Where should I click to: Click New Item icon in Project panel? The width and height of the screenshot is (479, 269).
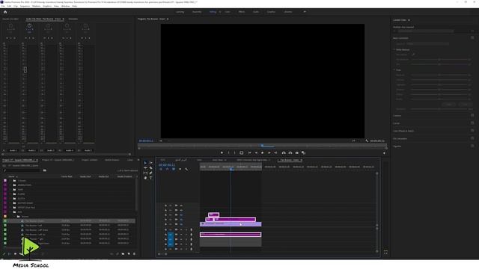click(x=129, y=254)
